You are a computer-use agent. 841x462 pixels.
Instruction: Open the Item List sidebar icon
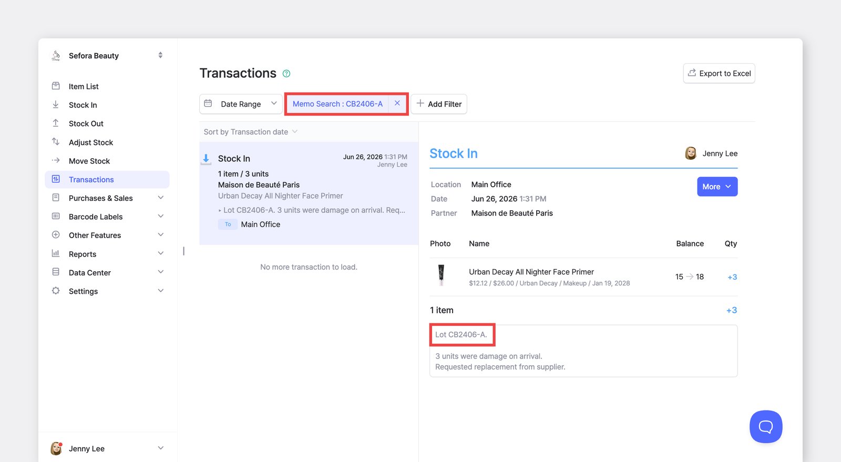[56, 86]
